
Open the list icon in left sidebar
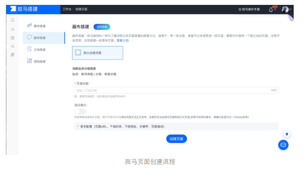pyautogui.click(x=13, y=46)
